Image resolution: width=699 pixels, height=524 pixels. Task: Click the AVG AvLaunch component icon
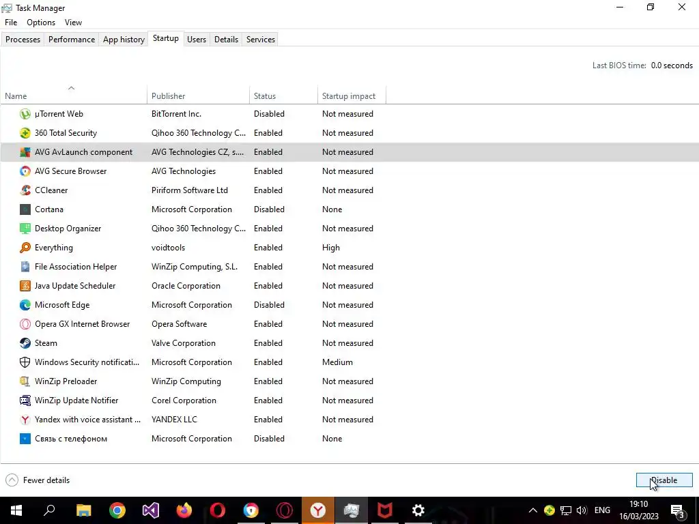(x=25, y=152)
